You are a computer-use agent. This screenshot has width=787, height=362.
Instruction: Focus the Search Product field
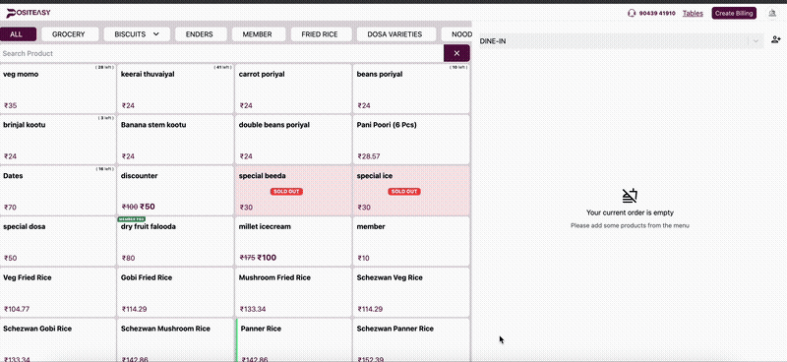pyautogui.click(x=221, y=53)
